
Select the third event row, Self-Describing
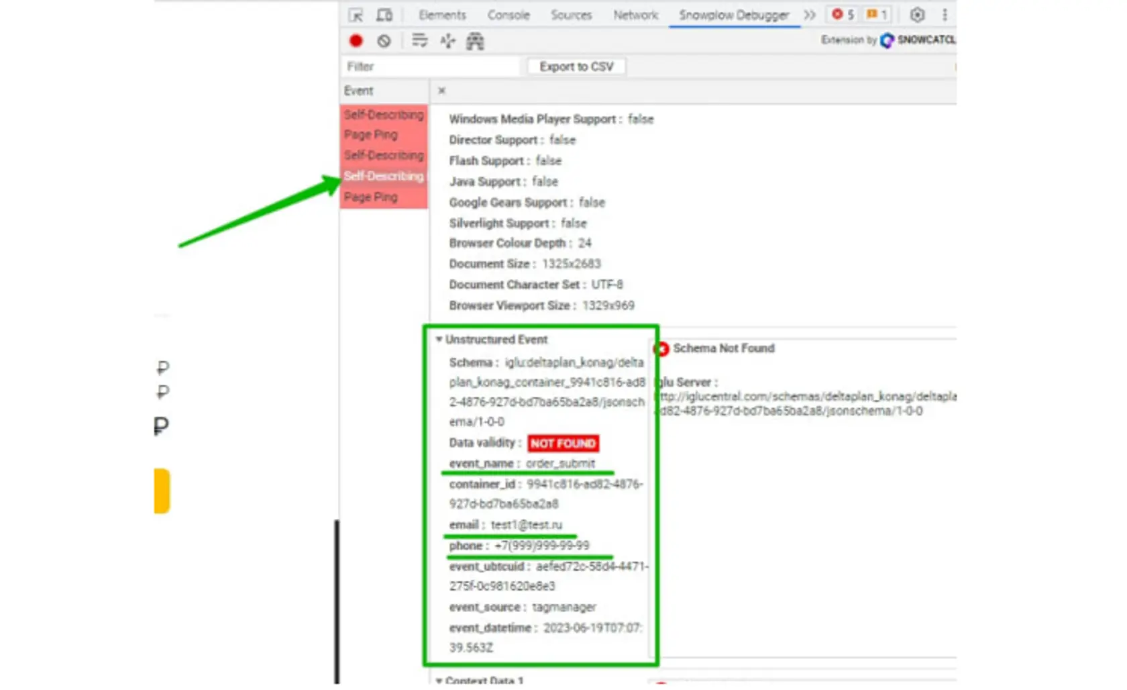click(x=384, y=156)
